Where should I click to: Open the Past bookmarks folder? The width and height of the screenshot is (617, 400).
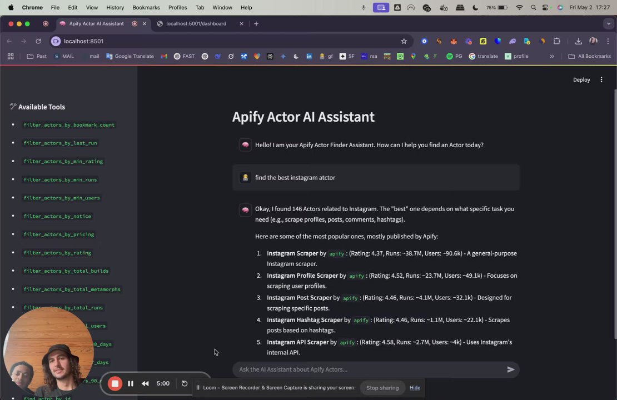point(37,56)
